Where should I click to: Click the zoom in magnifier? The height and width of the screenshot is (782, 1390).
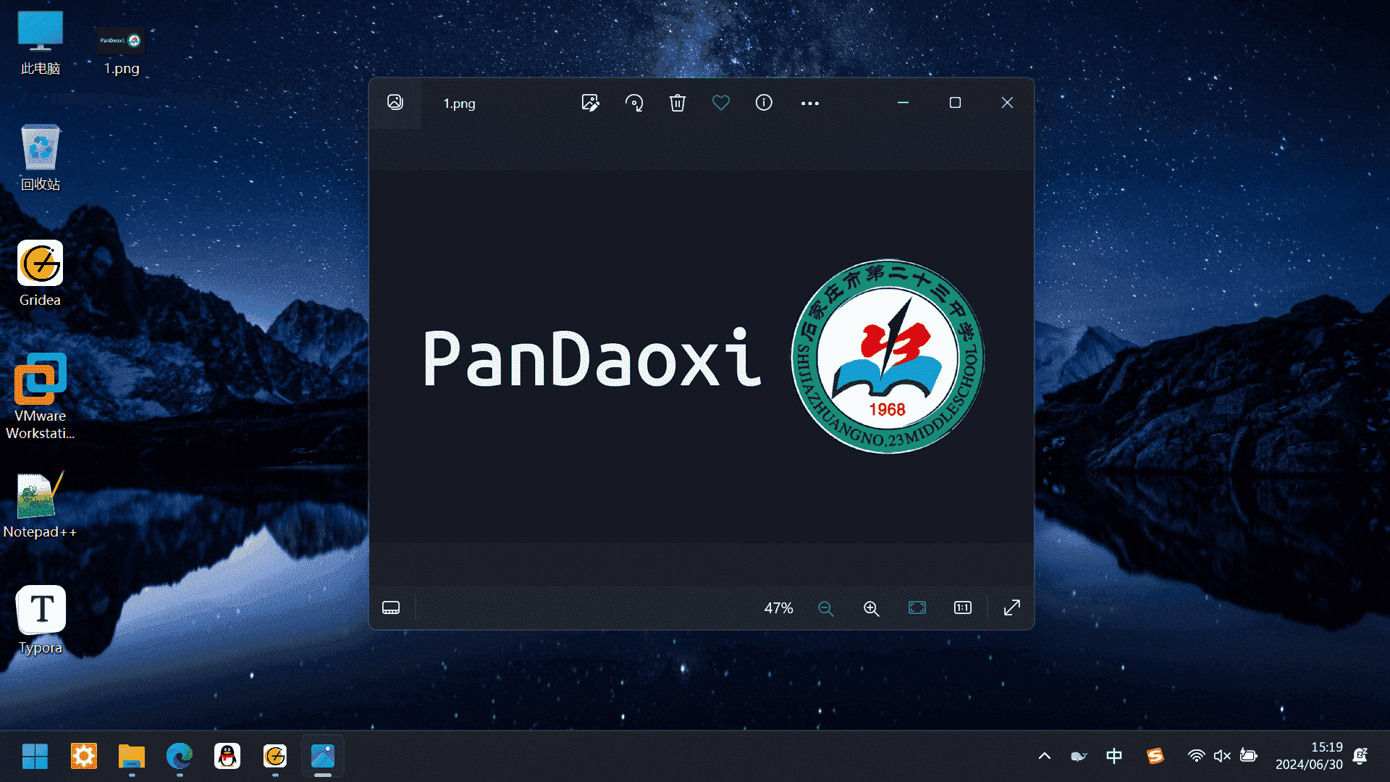click(x=871, y=608)
